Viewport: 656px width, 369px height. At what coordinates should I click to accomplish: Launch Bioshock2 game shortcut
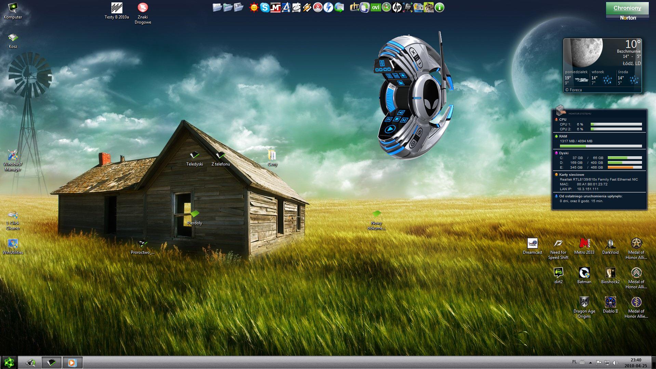[610, 276]
